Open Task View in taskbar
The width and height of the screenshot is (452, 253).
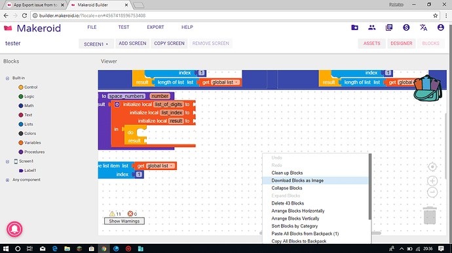29,248
